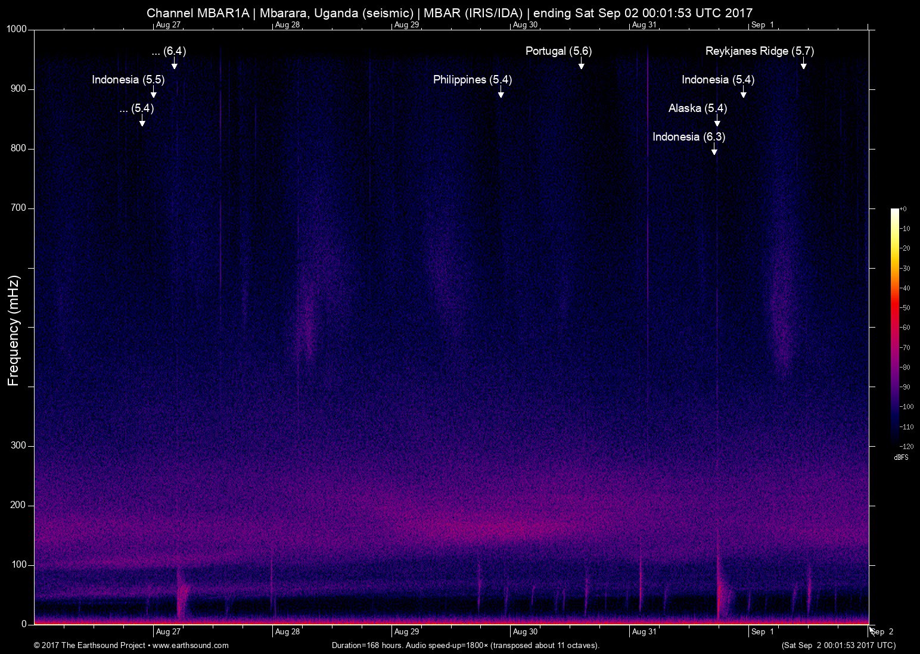Select the Philippines (5.4) event label
920x654 pixels.
(472, 80)
